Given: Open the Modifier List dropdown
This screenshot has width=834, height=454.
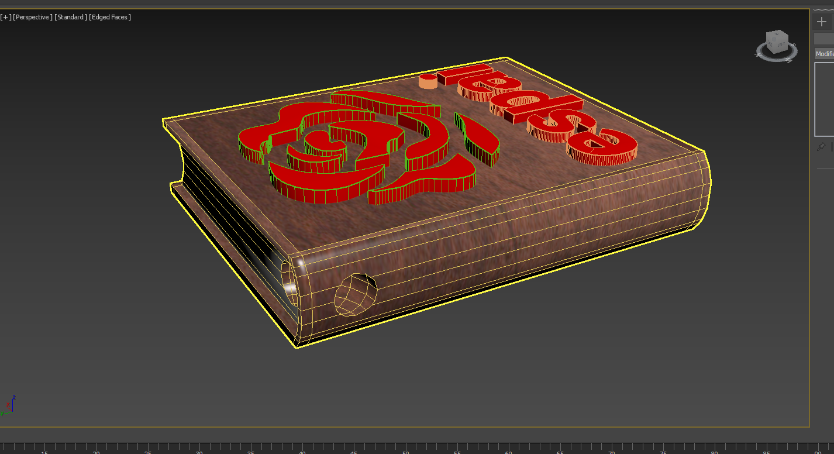Looking at the screenshot, I should click(824, 54).
